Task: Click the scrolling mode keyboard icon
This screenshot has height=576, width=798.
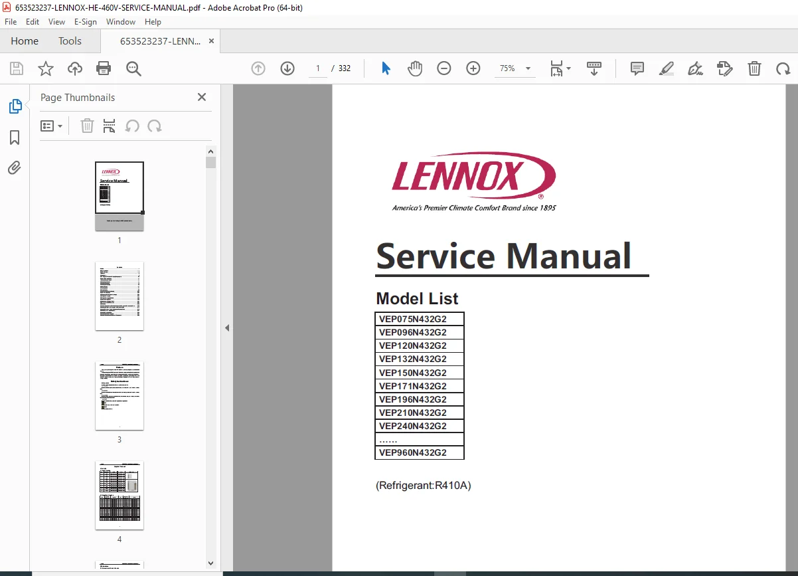Action: 594,68
